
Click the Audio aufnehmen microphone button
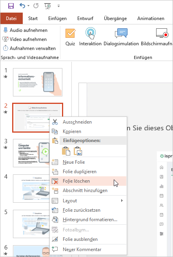(25, 30)
